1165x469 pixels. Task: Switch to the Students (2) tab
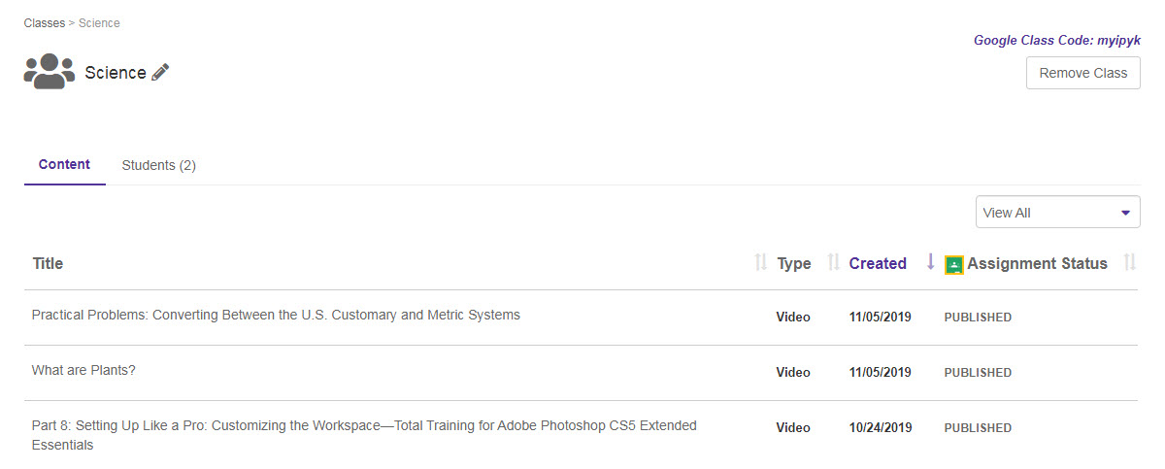(x=159, y=165)
